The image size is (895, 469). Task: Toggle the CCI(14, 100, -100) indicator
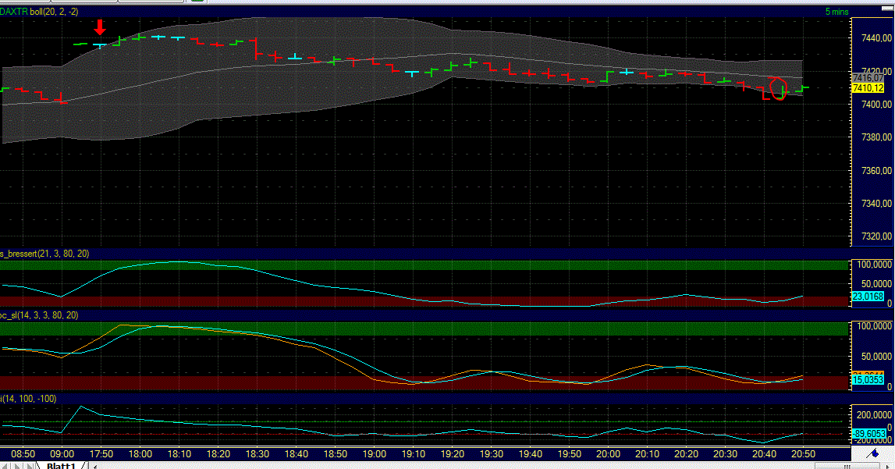coord(27,398)
